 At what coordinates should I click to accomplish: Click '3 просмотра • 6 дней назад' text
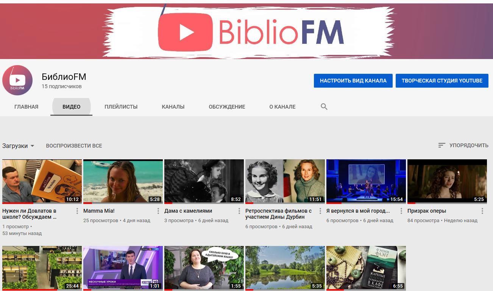(196, 220)
